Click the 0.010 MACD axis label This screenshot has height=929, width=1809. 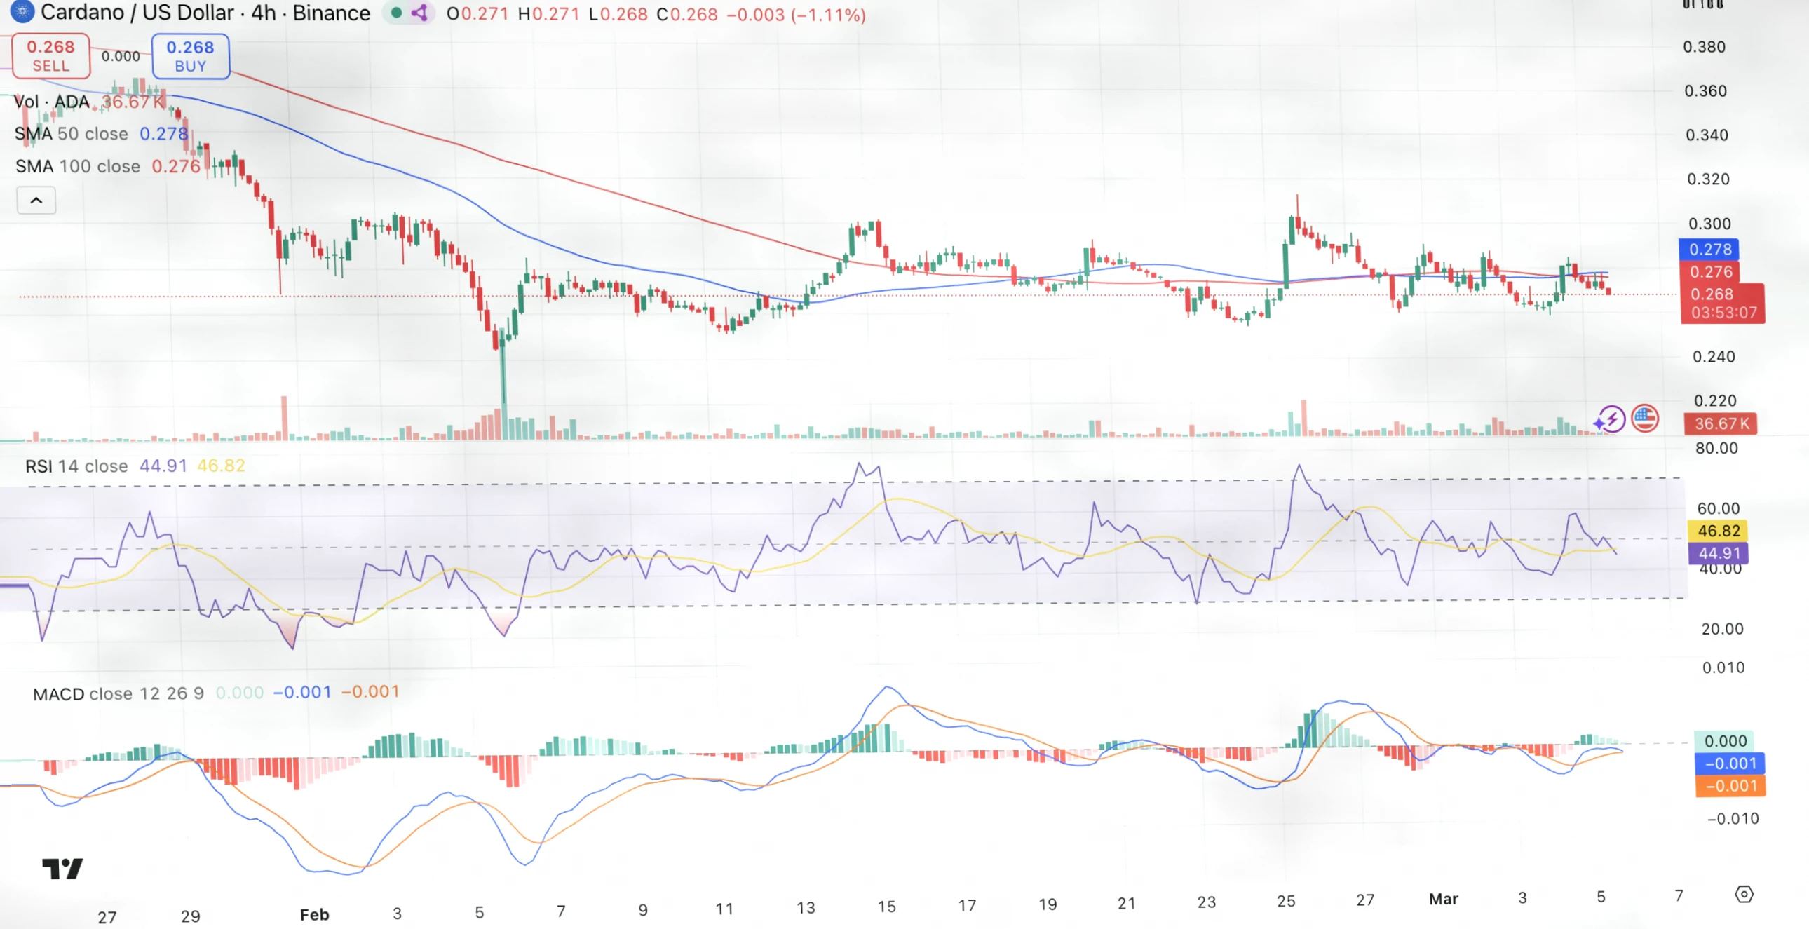coord(1724,667)
